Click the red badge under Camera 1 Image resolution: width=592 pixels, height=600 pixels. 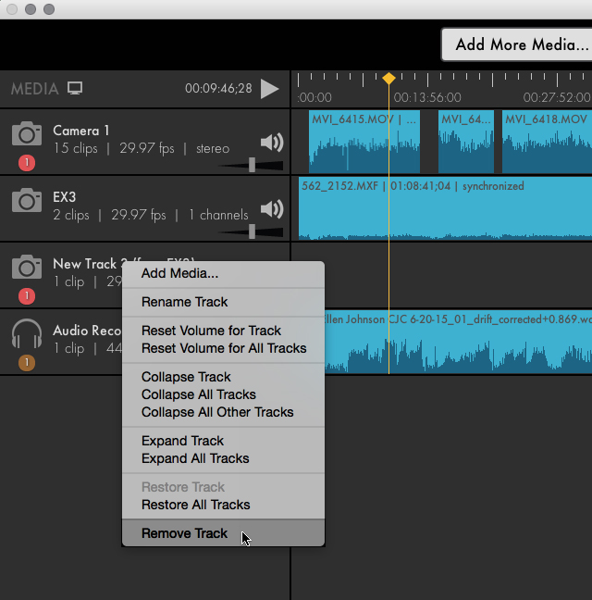click(x=27, y=163)
